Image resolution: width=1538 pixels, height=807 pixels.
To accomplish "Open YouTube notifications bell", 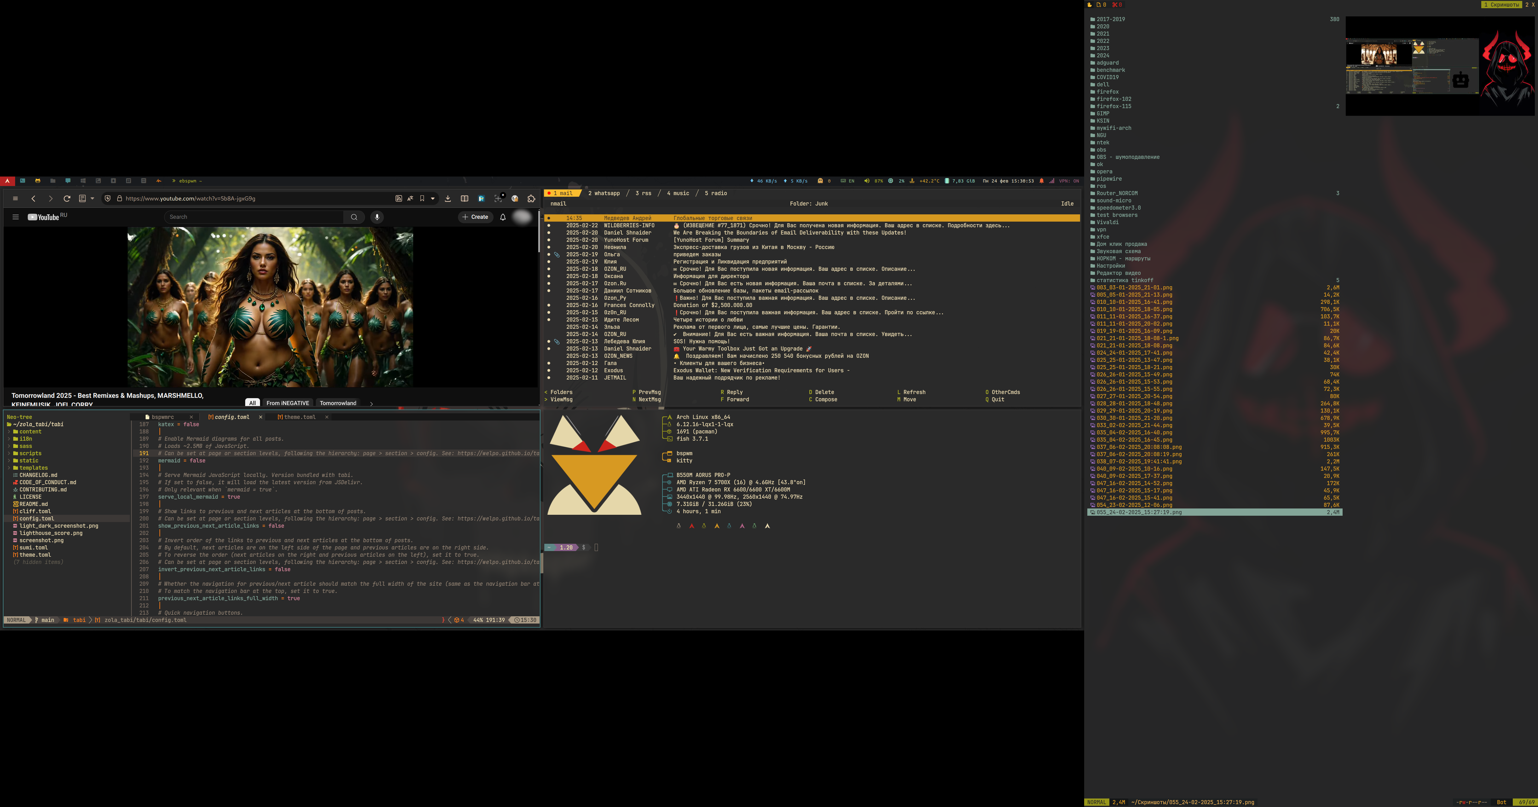I will (x=503, y=217).
